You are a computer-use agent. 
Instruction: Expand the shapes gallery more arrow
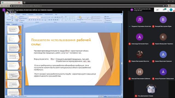click(x=76, y=20)
